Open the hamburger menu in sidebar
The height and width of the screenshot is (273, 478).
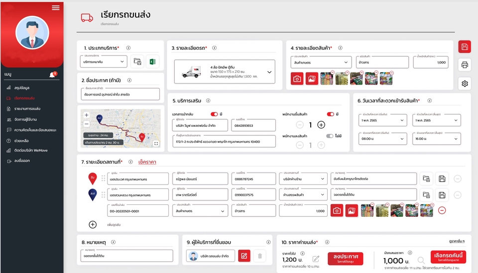tap(55, 7)
